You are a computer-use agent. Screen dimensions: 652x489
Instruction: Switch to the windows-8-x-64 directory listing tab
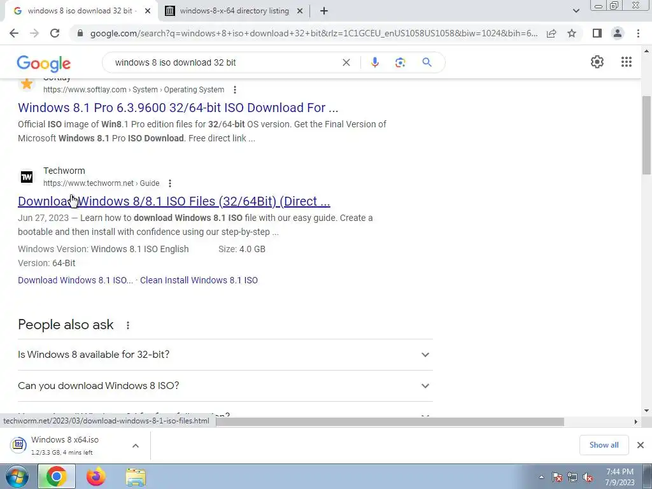tap(234, 11)
